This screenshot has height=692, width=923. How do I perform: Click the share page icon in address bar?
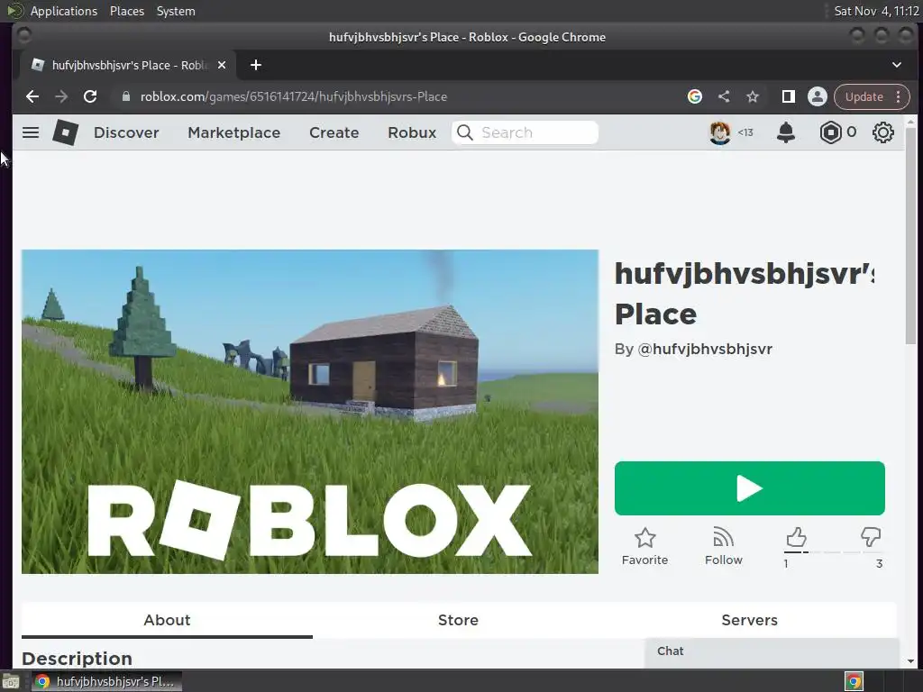pos(724,96)
